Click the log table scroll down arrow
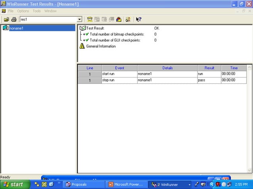 pos(249,170)
